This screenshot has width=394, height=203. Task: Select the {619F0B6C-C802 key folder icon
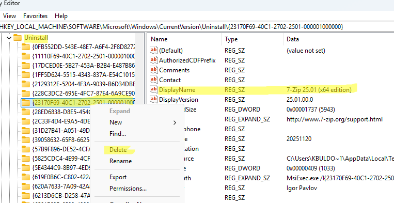tap(26, 177)
